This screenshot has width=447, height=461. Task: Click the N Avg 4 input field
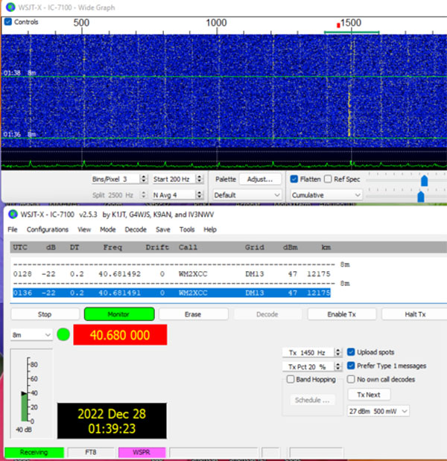point(174,194)
